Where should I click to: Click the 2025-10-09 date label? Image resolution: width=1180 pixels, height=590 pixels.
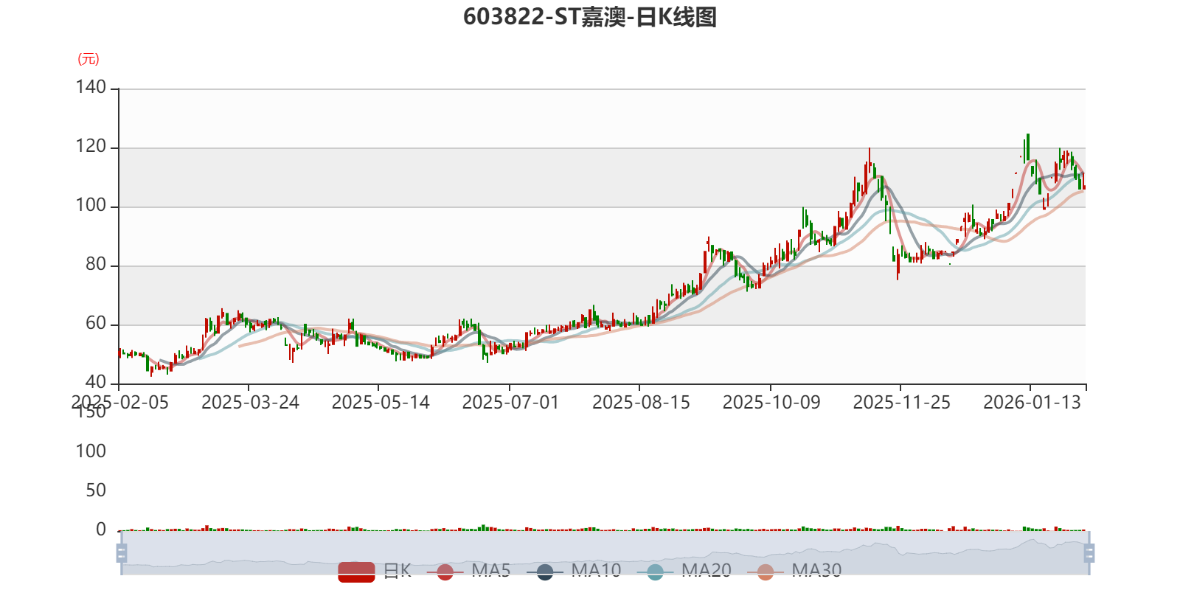771,403
